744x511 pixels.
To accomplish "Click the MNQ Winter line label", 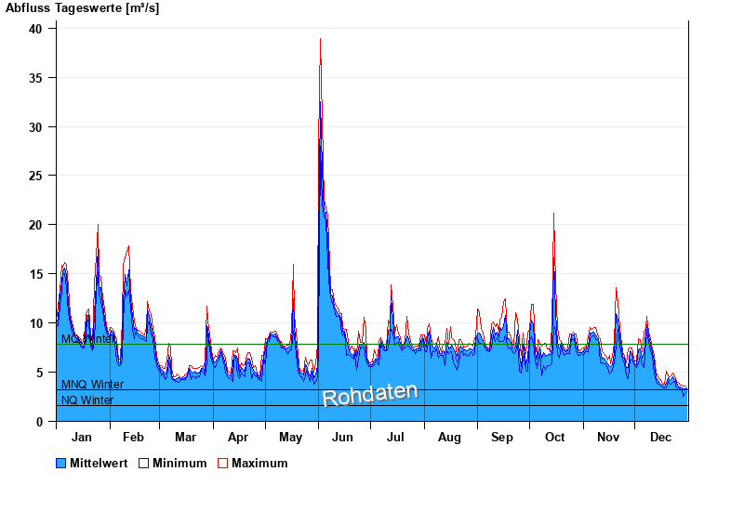I will pyautogui.click(x=92, y=385).
